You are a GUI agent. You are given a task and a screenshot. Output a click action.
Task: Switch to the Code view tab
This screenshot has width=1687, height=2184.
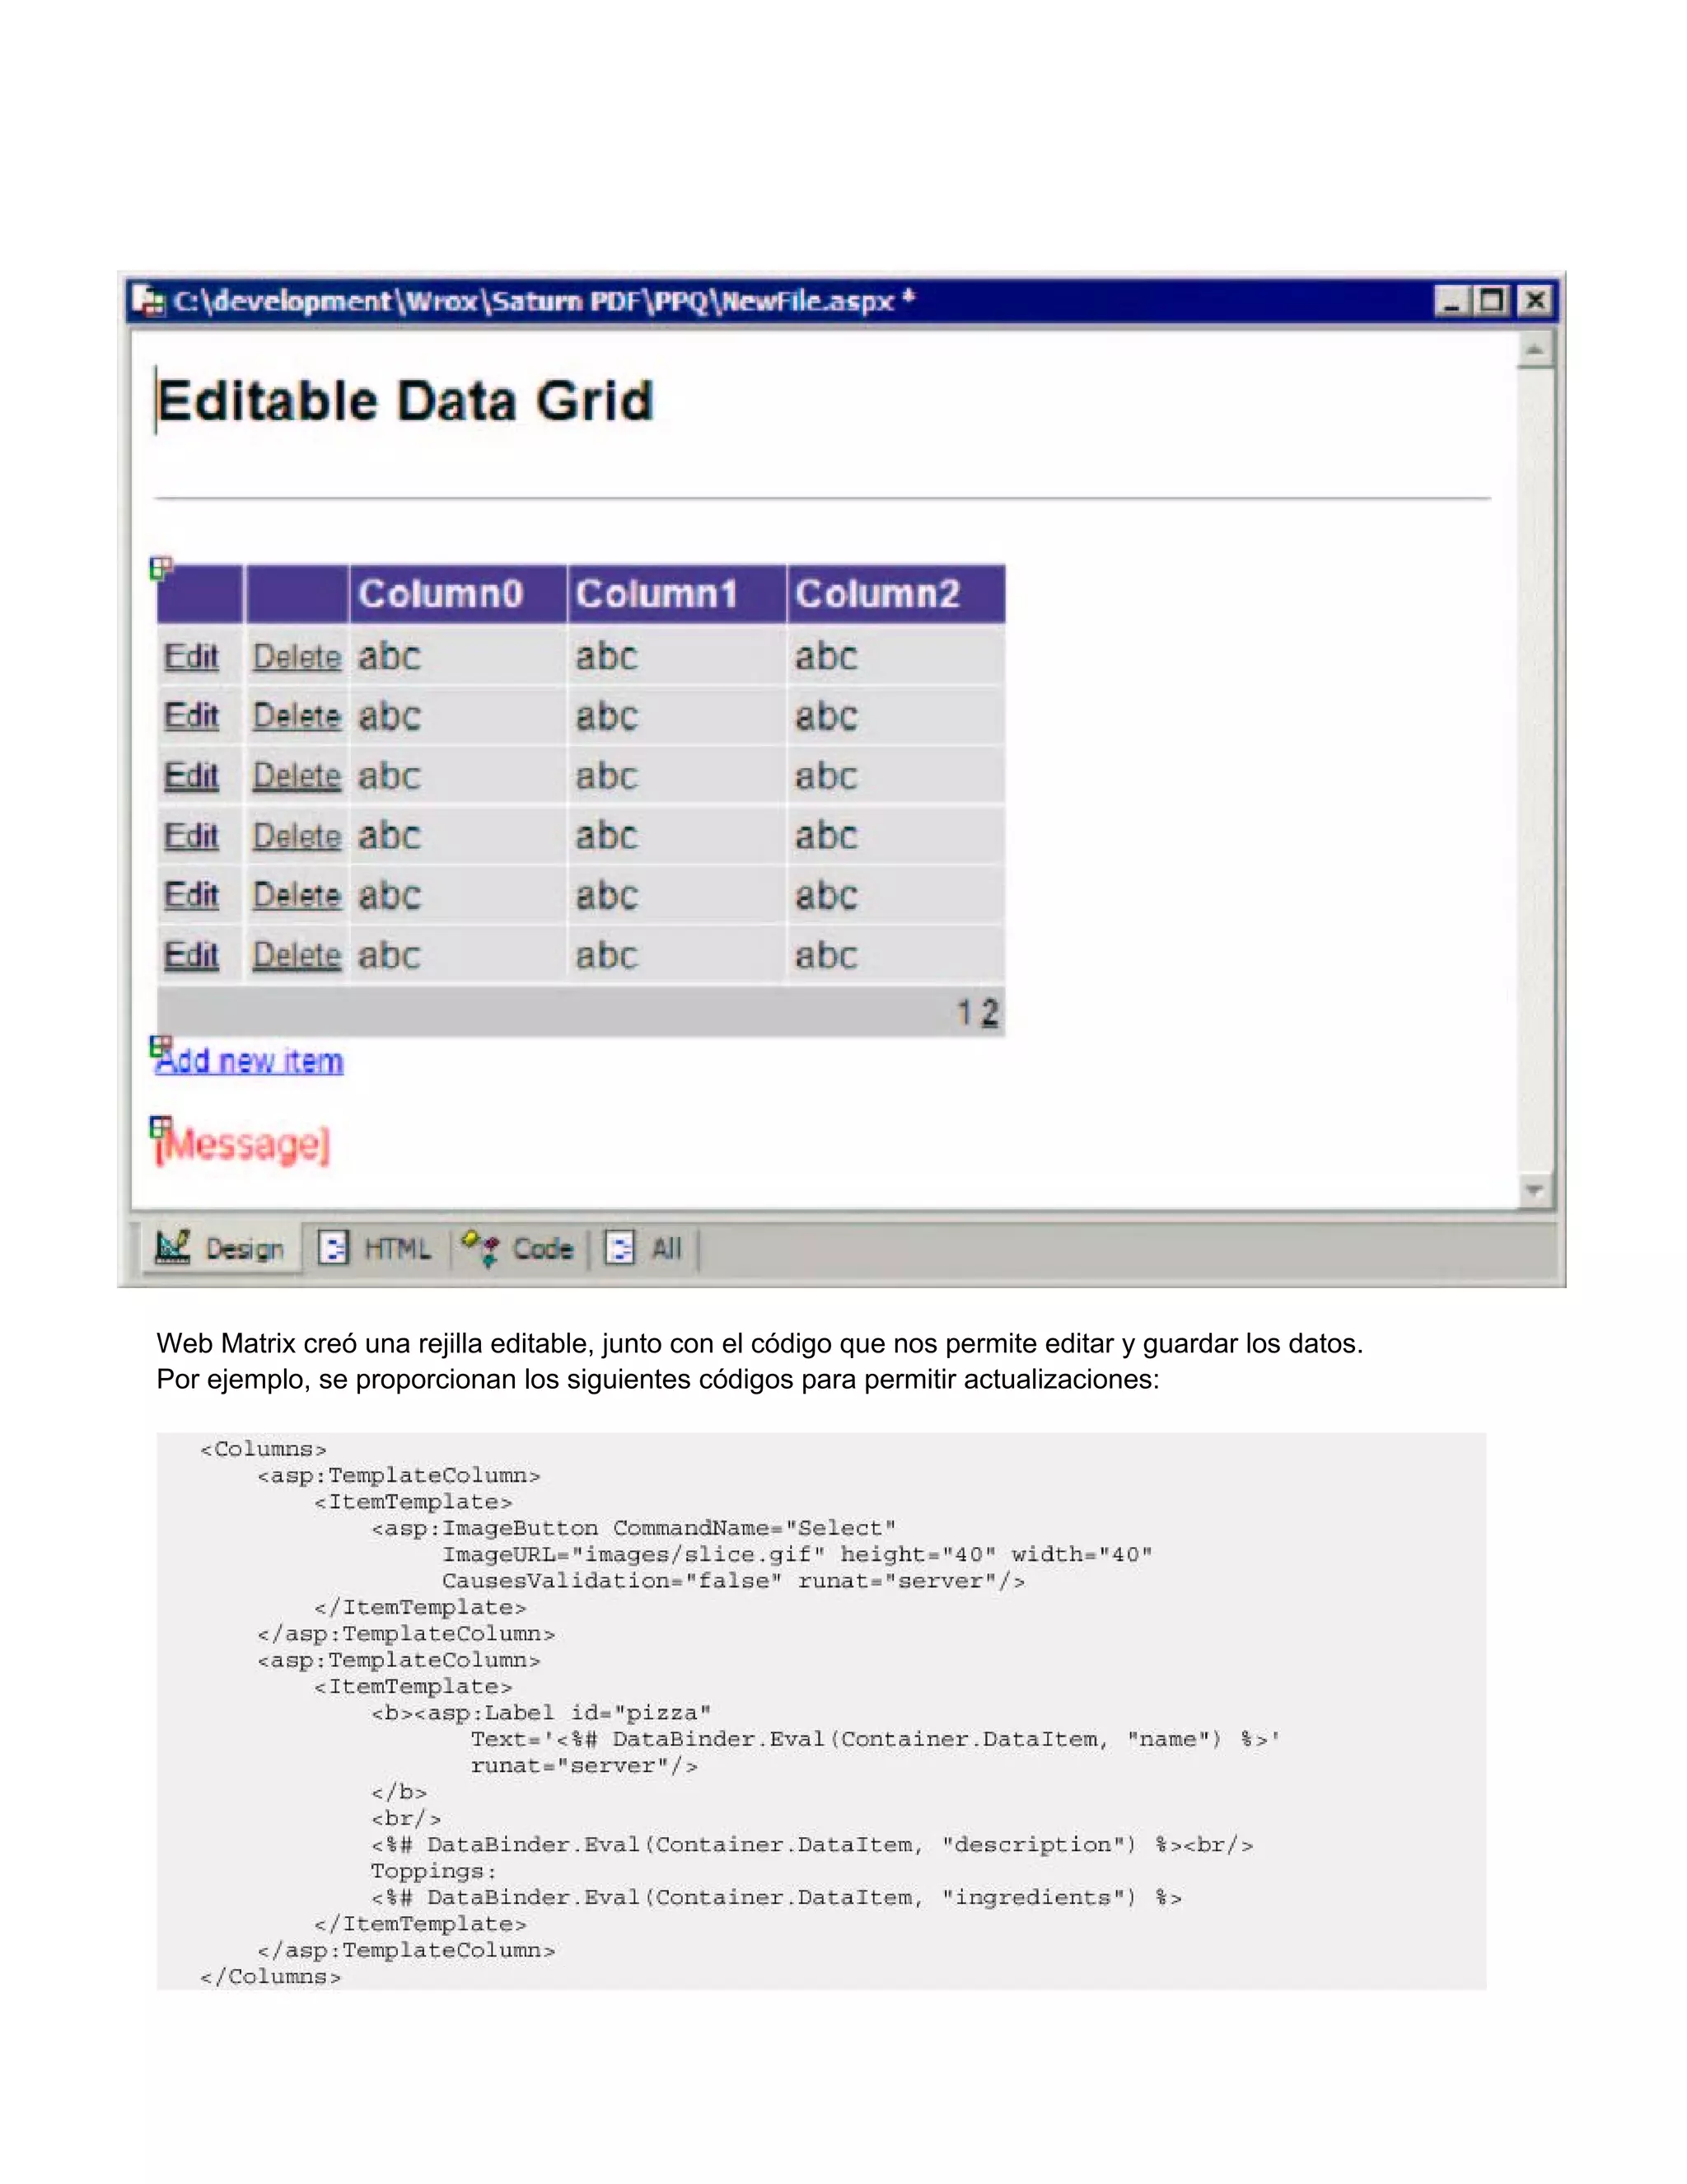[x=517, y=1248]
